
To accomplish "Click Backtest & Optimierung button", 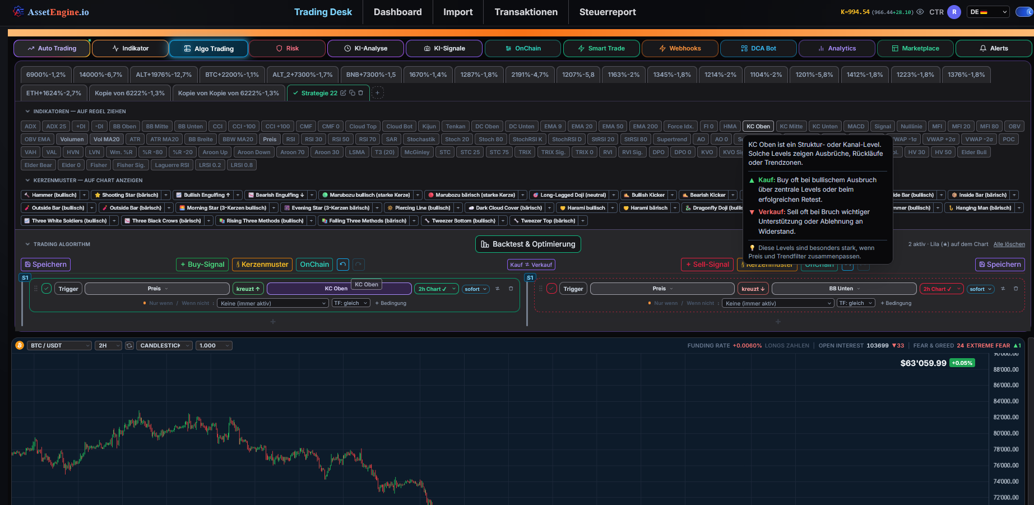I will pyautogui.click(x=528, y=244).
